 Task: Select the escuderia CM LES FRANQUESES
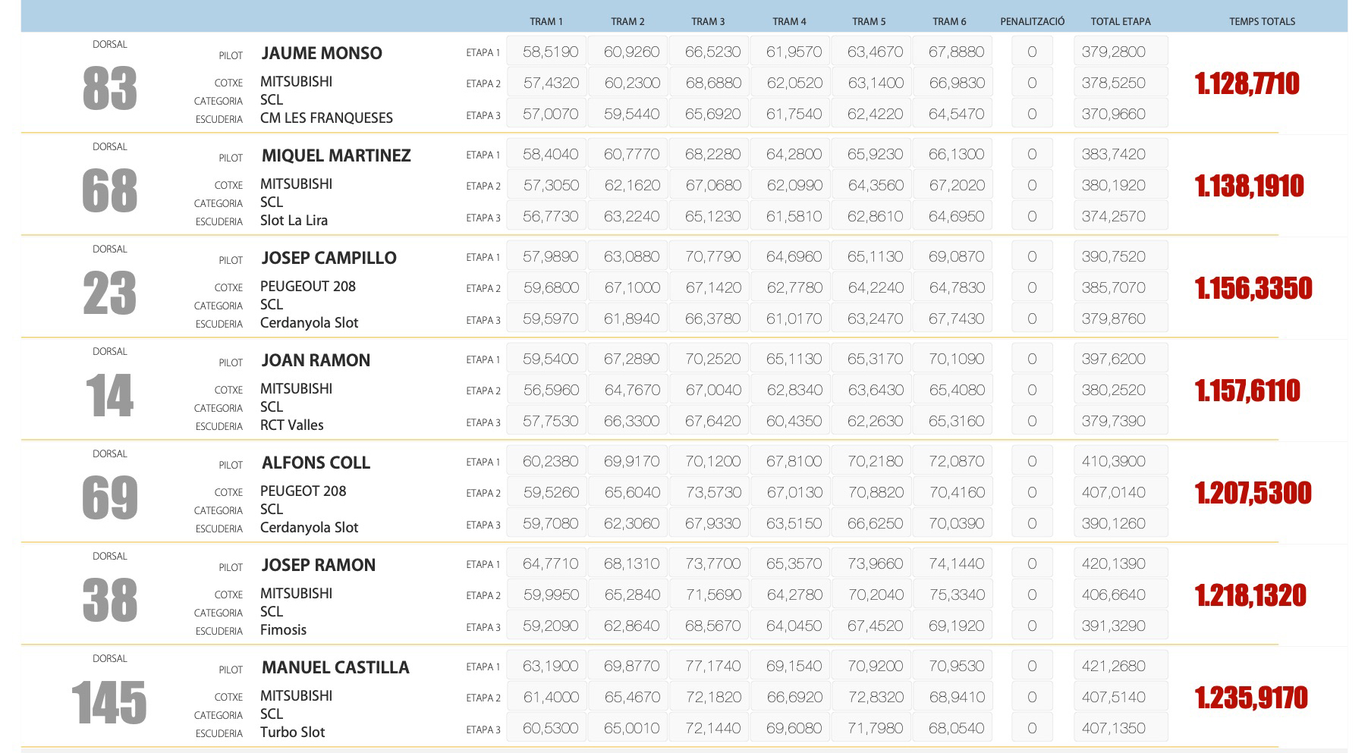[x=326, y=118]
